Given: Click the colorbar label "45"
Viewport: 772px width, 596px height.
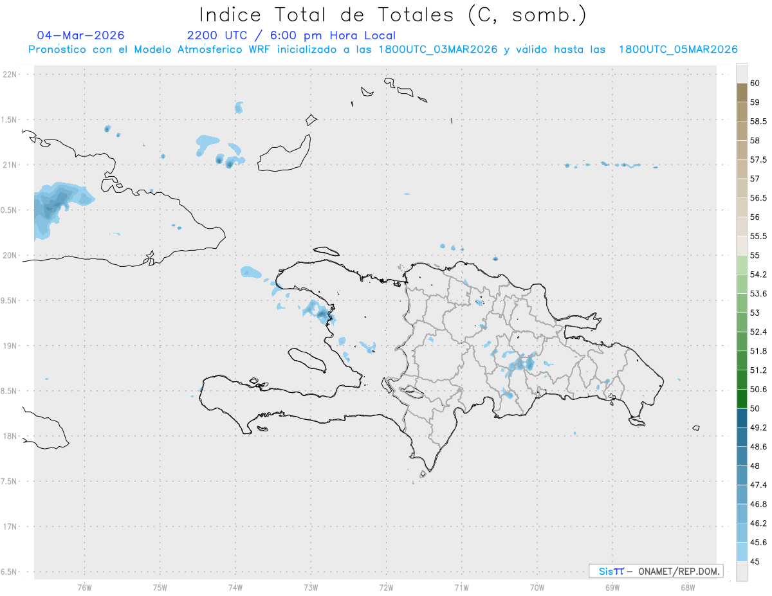Looking at the screenshot, I should (755, 561).
